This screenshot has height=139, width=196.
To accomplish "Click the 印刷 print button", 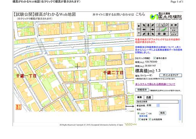I will tap(162, 34).
